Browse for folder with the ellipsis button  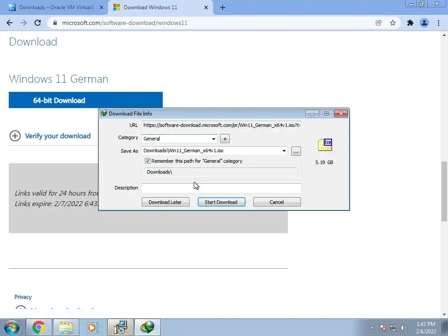pos(296,151)
